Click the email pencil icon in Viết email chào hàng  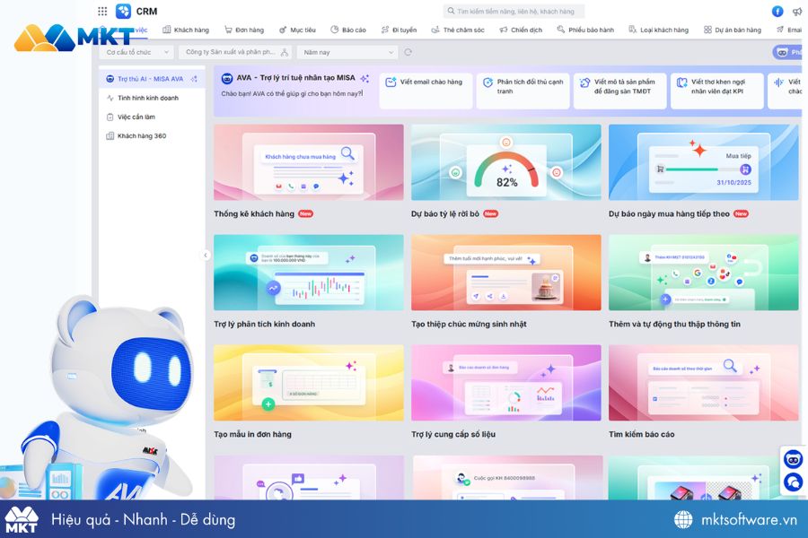click(x=391, y=82)
